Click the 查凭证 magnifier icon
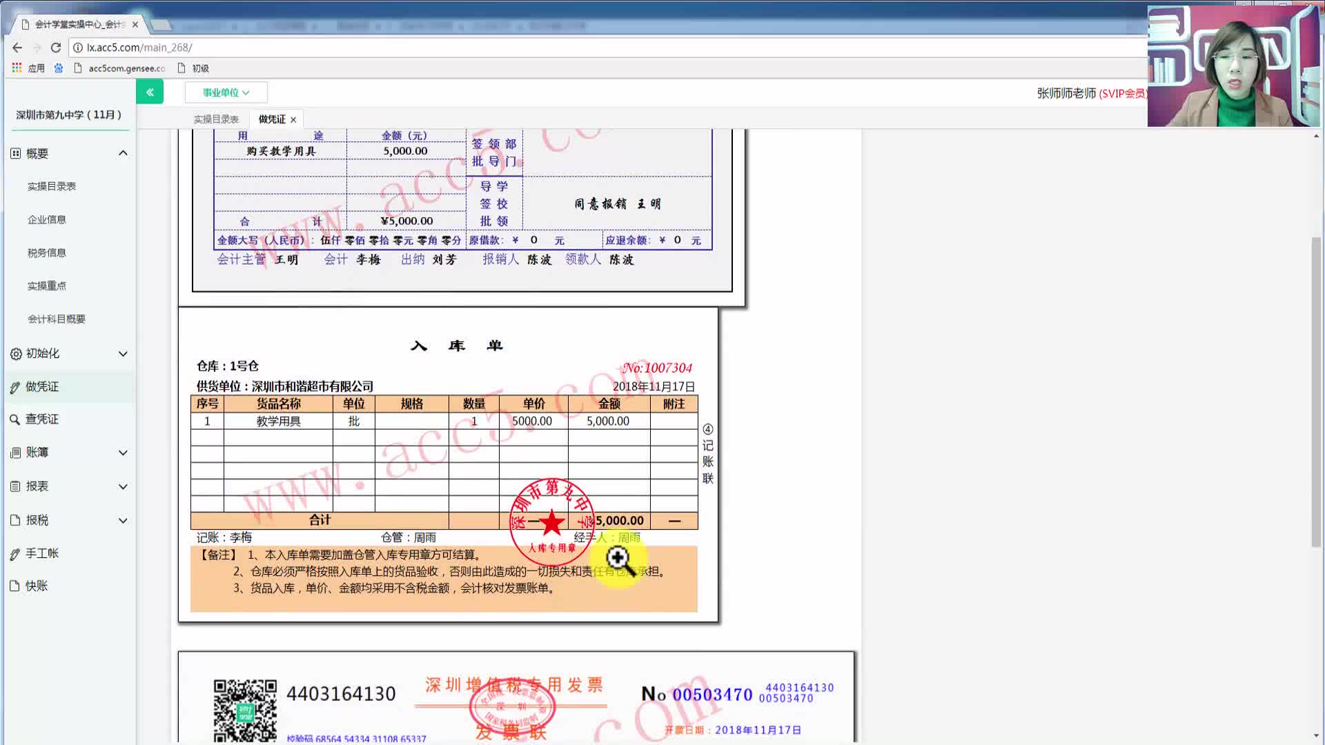Image resolution: width=1325 pixels, height=745 pixels. pos(14,419)
